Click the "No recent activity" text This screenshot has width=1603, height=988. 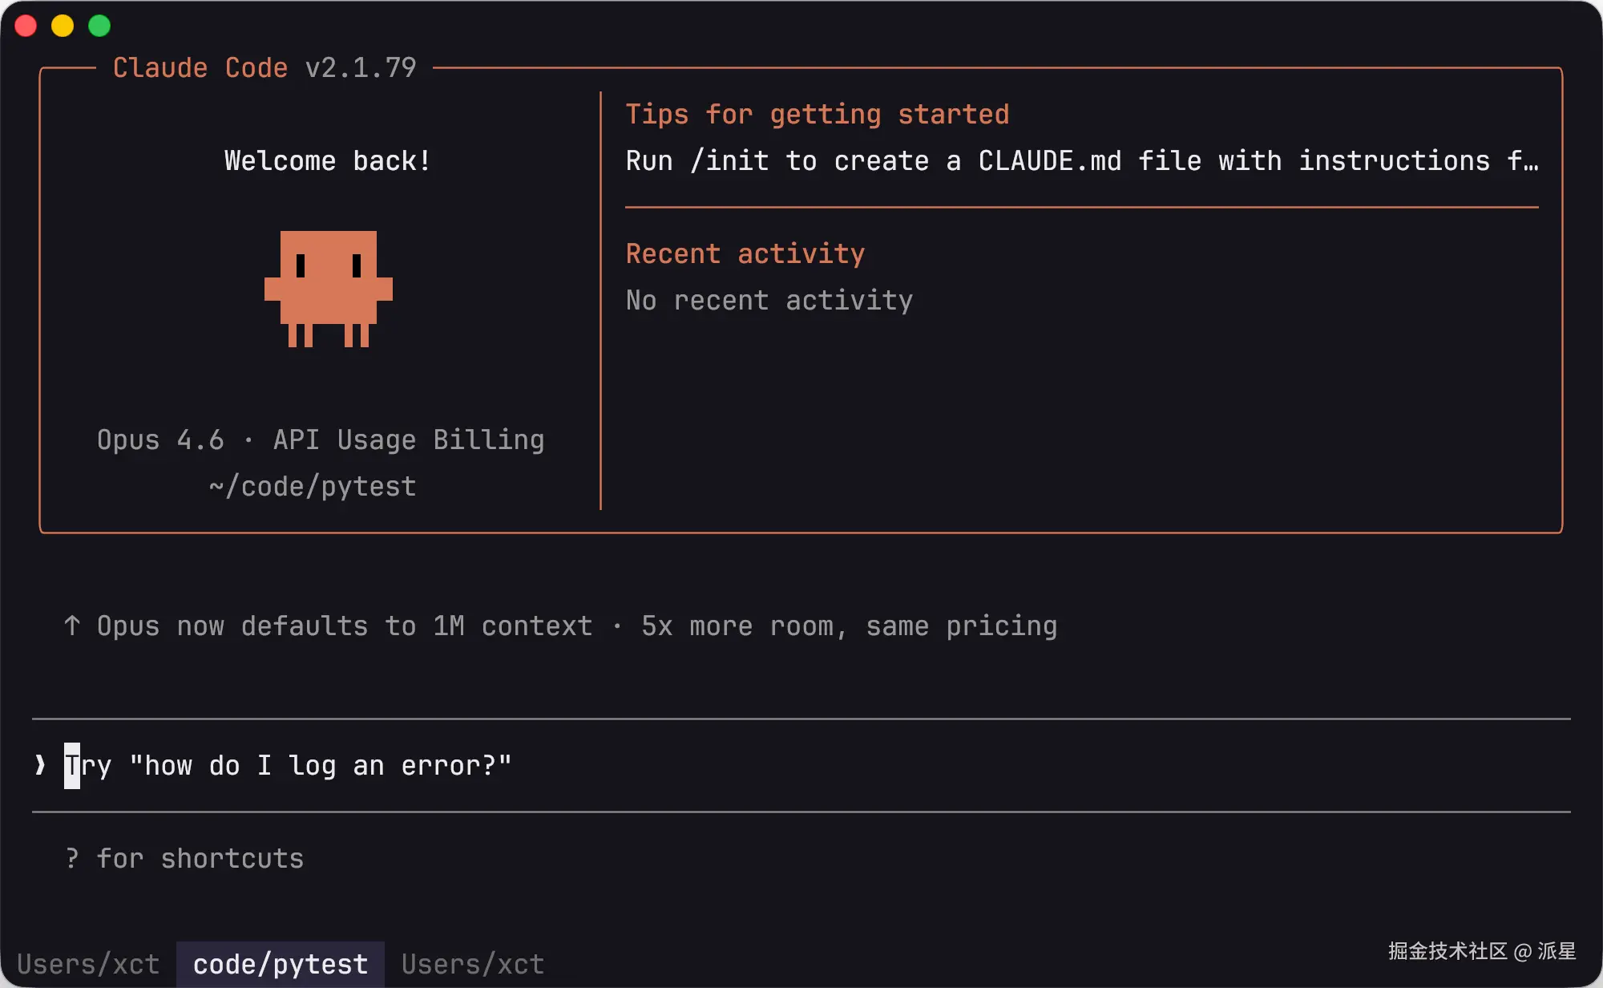click(769, 301)
